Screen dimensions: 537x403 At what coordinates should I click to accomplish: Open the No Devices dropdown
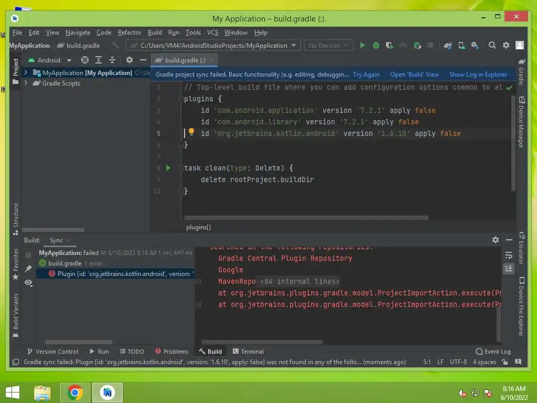[328, 45]
